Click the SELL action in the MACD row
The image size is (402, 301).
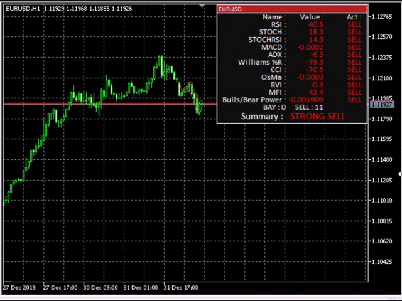[x=354, y=47]
